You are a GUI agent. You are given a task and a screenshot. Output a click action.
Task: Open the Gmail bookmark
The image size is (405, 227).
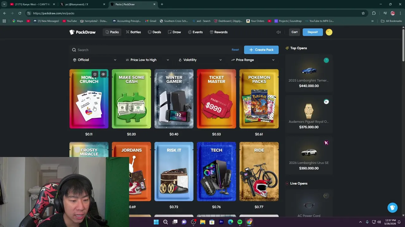coord(151,21)
